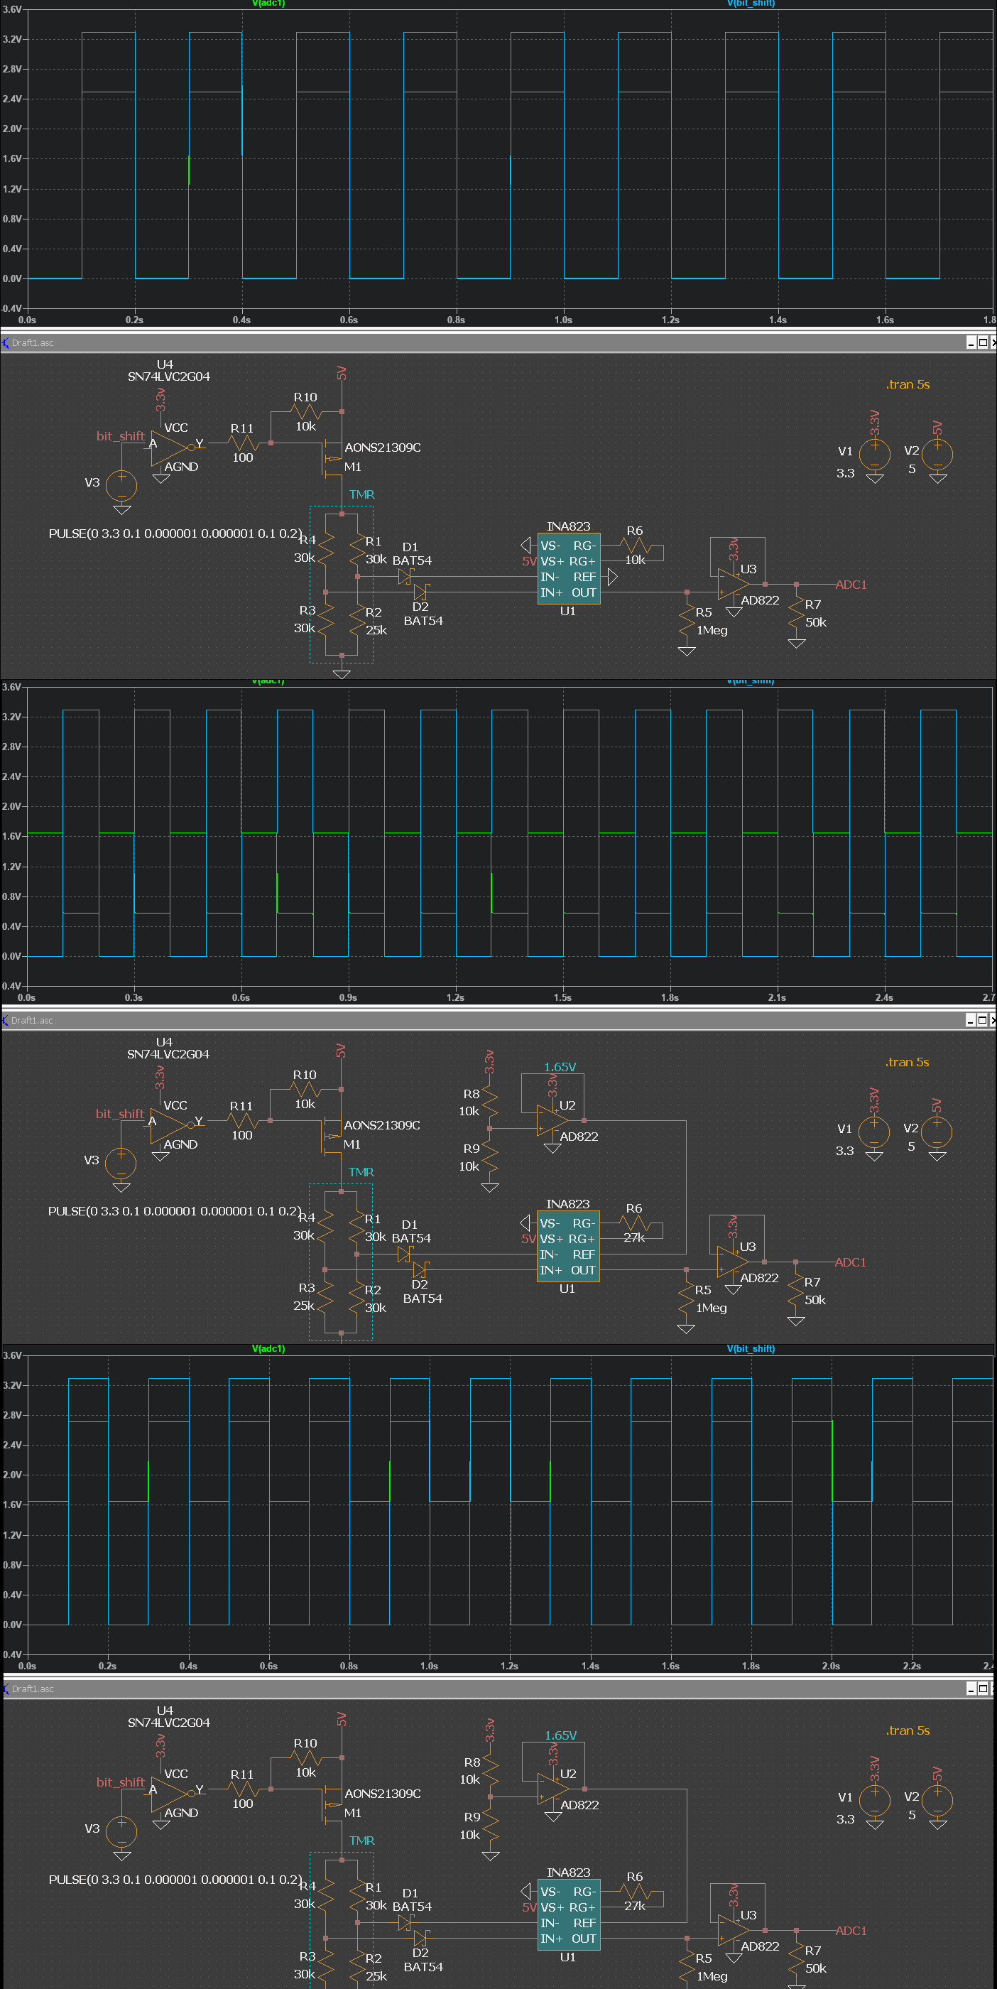Select resistor R11 100 in the top schematic
The width and height of the screenshot is (997, 1989).
point(242,443)
